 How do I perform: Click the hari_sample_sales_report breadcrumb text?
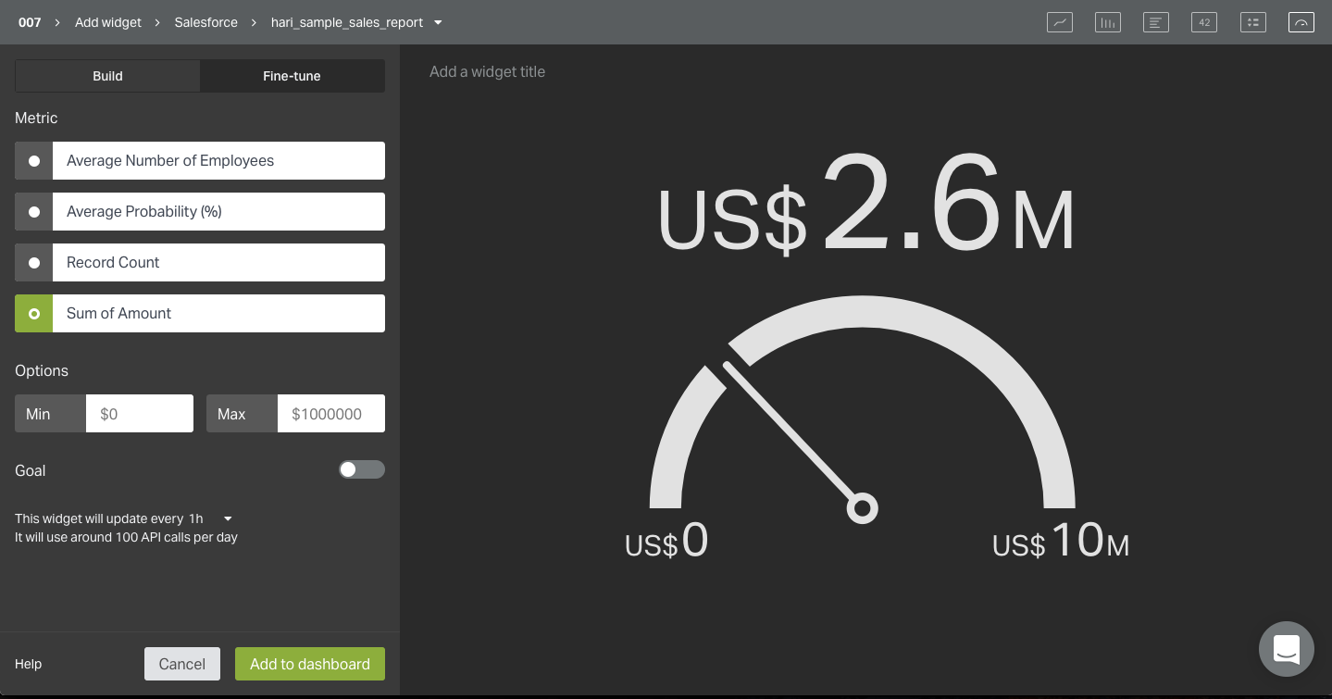347,22
